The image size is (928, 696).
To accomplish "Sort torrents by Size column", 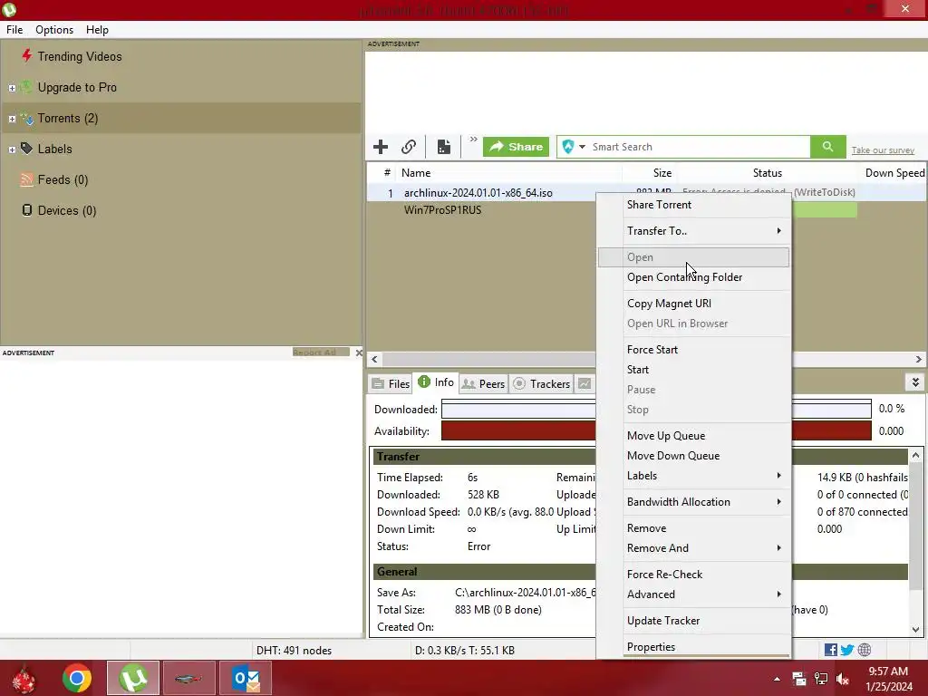I will [649, 173].
